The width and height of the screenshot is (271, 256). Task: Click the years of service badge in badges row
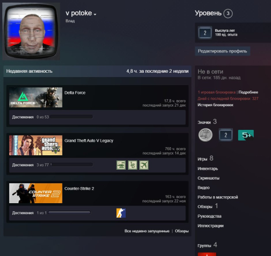226,135
